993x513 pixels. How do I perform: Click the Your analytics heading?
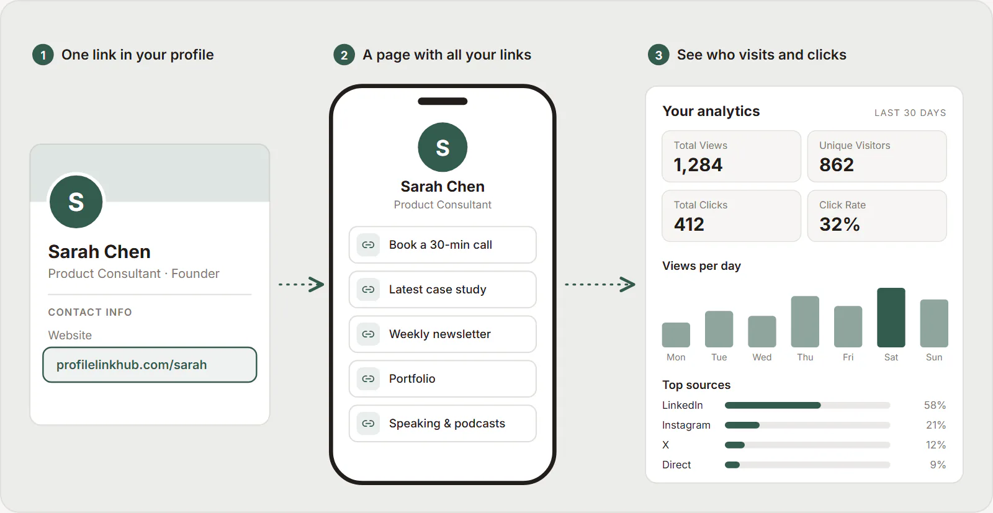[711, 111]
